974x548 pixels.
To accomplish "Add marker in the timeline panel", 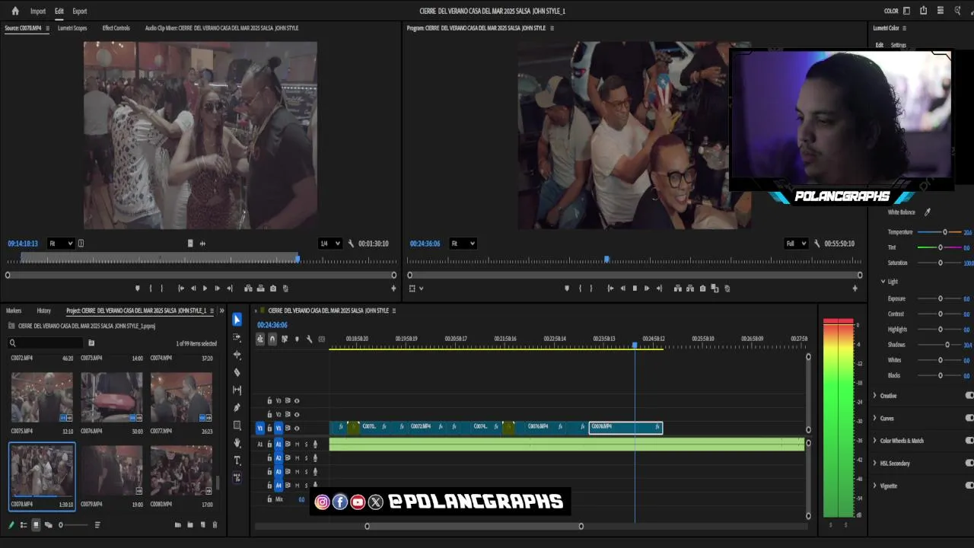I will (297, 339).
